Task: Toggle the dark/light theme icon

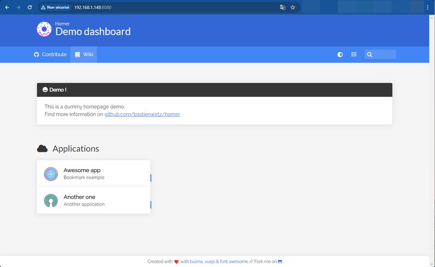Action: click(x=340, y=54)
